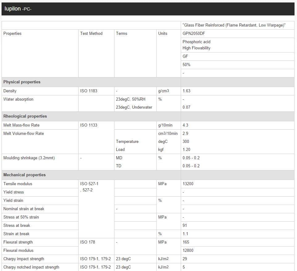Select the density value 1.63

pyautogui.click(x=186, y=91)
